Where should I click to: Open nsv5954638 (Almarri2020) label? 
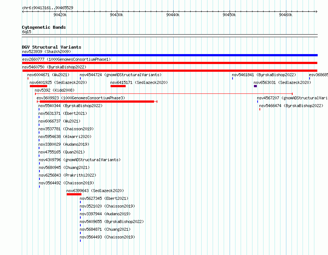[x=65, y=137]
